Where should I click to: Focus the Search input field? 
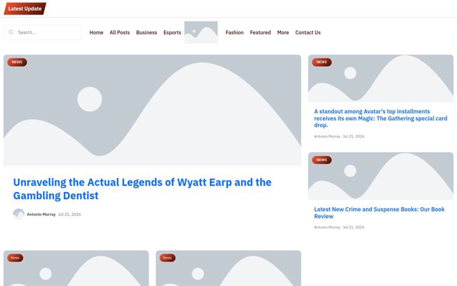click(x=43, y=32)
